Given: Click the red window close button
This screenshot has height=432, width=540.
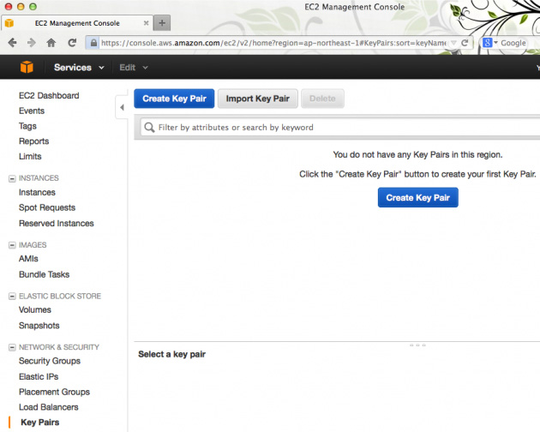Looking at the screenshot, I should click(9, 7).
